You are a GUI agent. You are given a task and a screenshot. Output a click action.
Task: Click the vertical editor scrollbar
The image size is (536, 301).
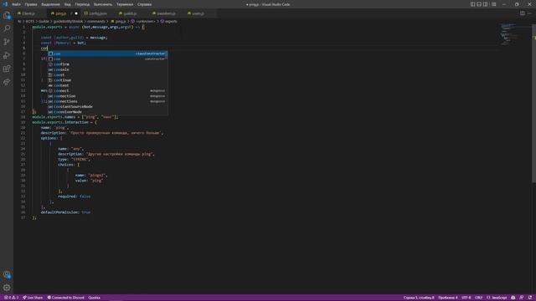point(533,104)
